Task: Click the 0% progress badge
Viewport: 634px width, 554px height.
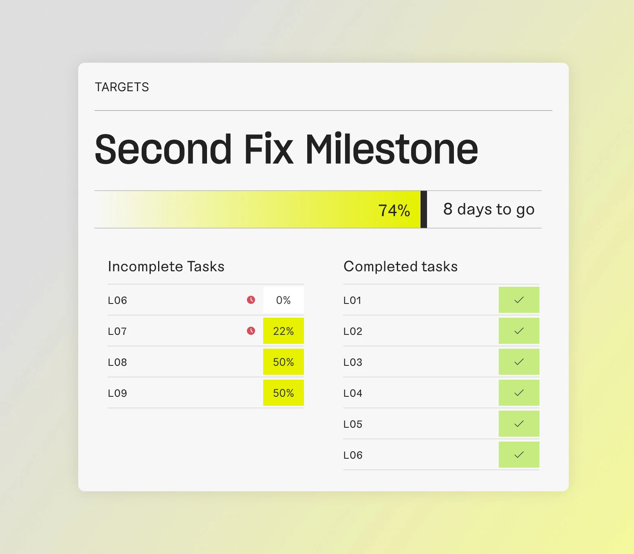Action: [283, 300]
